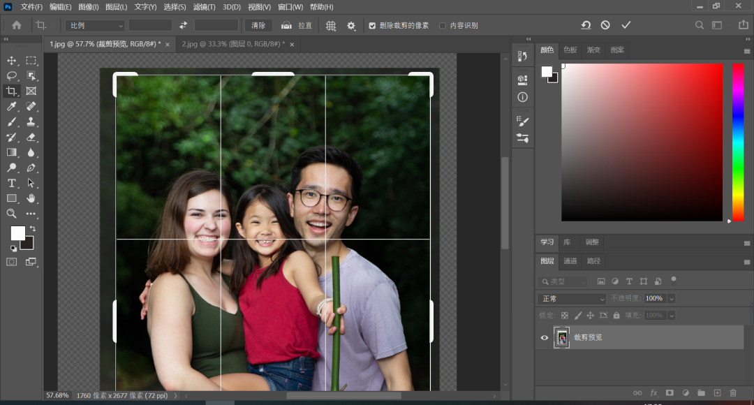
Task: Click the Home icon in options bar
Action: [16, 25]
